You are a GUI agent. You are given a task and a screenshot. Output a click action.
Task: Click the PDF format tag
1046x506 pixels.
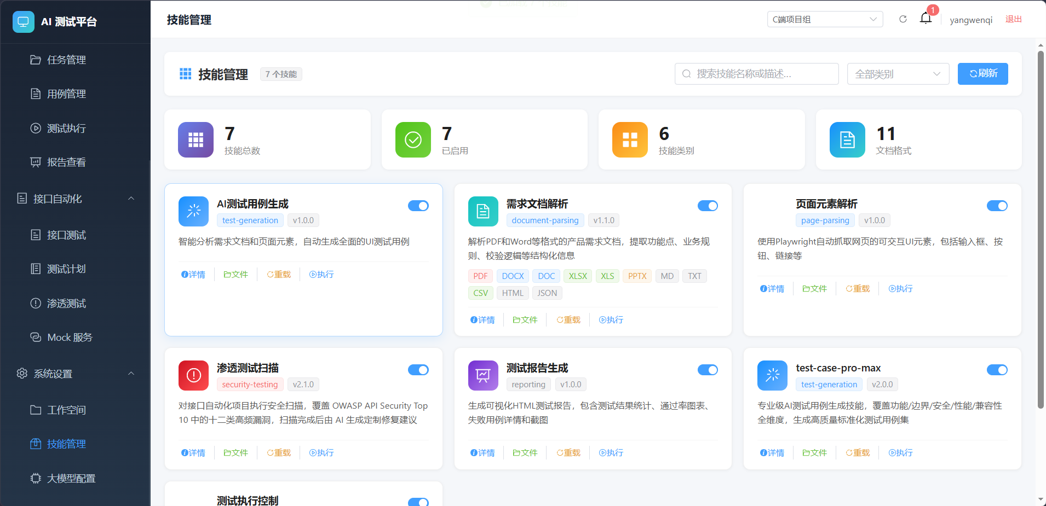480,276
